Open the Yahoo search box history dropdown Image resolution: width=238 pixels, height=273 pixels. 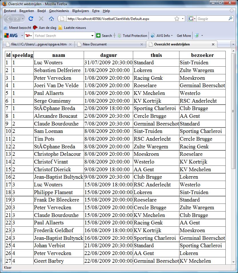coord(92,36)
